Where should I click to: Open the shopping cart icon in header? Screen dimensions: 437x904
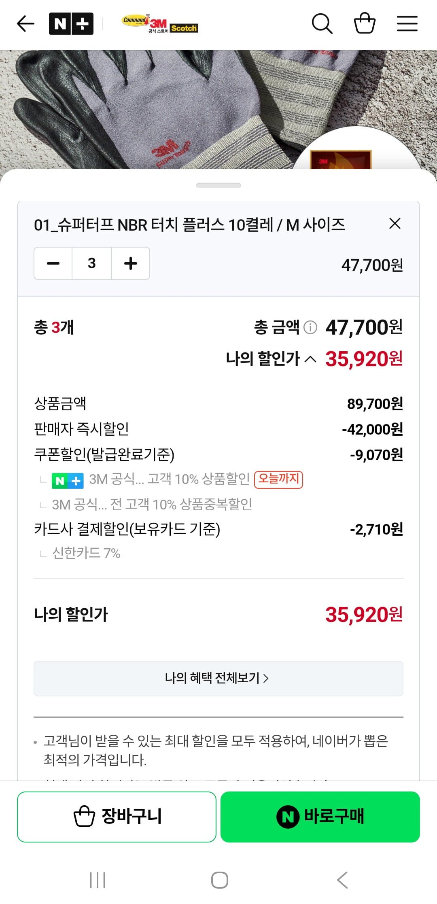tap(365, 24)
